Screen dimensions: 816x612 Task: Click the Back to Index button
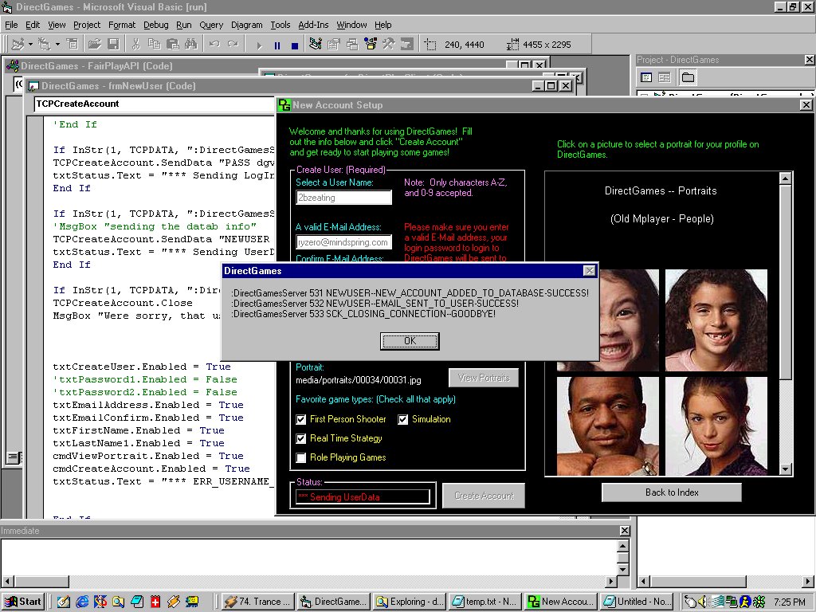coord(672,492)
